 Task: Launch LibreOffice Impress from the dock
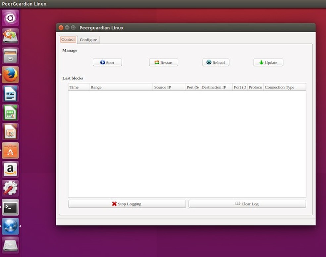click(x=10, y=132)
